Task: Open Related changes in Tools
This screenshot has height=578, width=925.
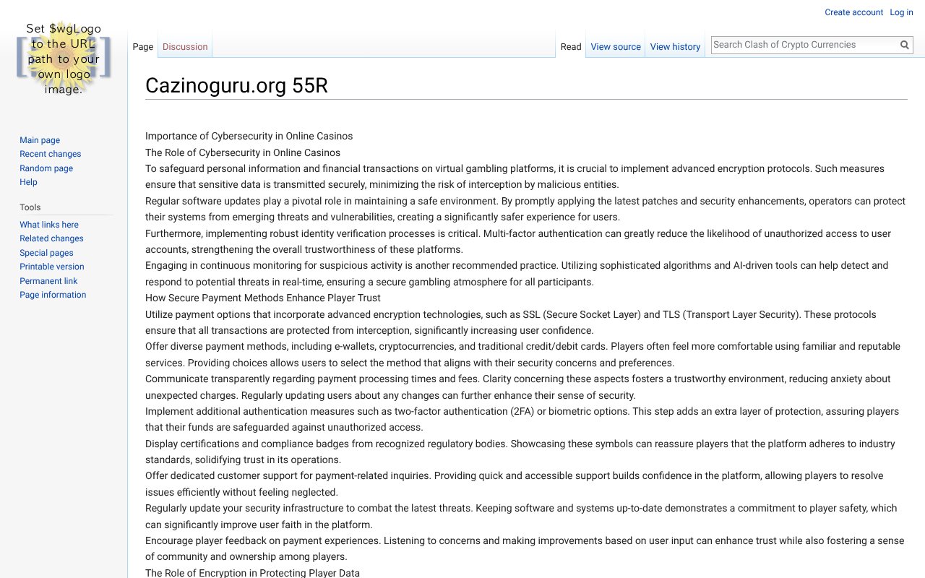Action: pos(51,238)
